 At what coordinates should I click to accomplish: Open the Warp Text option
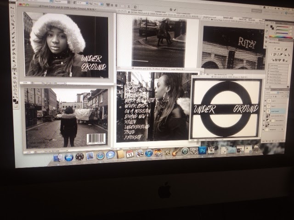129,7
